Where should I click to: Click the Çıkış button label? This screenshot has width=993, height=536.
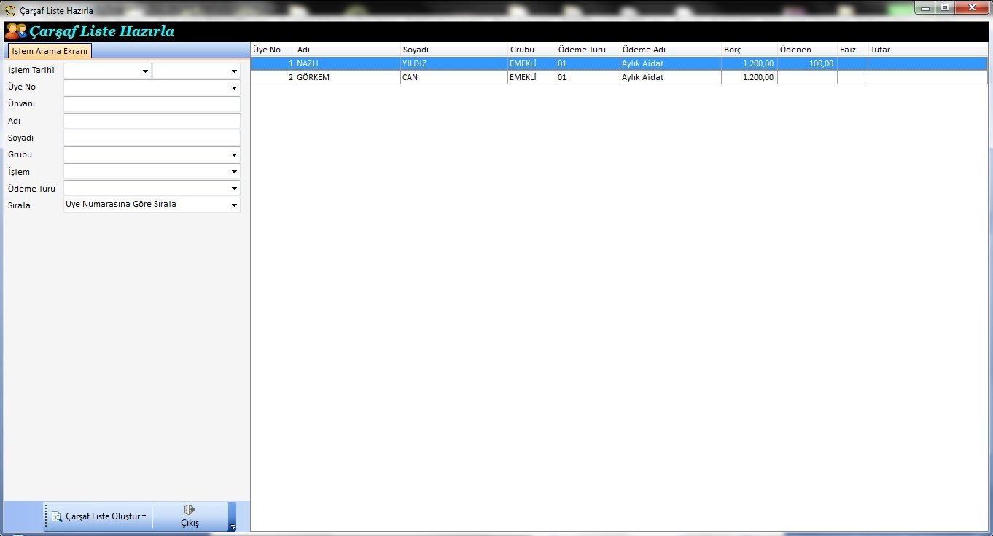tap(190, 523)
